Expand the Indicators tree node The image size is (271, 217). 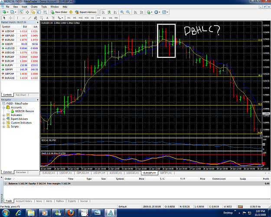point(3,115)
